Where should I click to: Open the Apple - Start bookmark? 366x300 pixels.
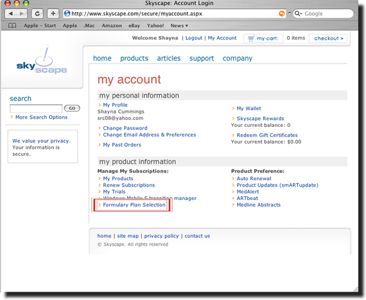pyautogui.click(x=40, y=26)
